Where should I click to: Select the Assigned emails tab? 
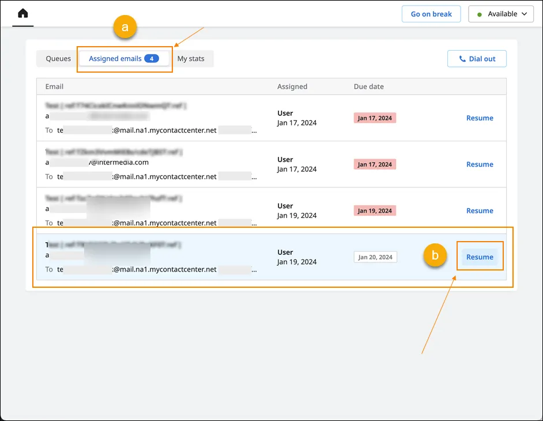[124, 59]
